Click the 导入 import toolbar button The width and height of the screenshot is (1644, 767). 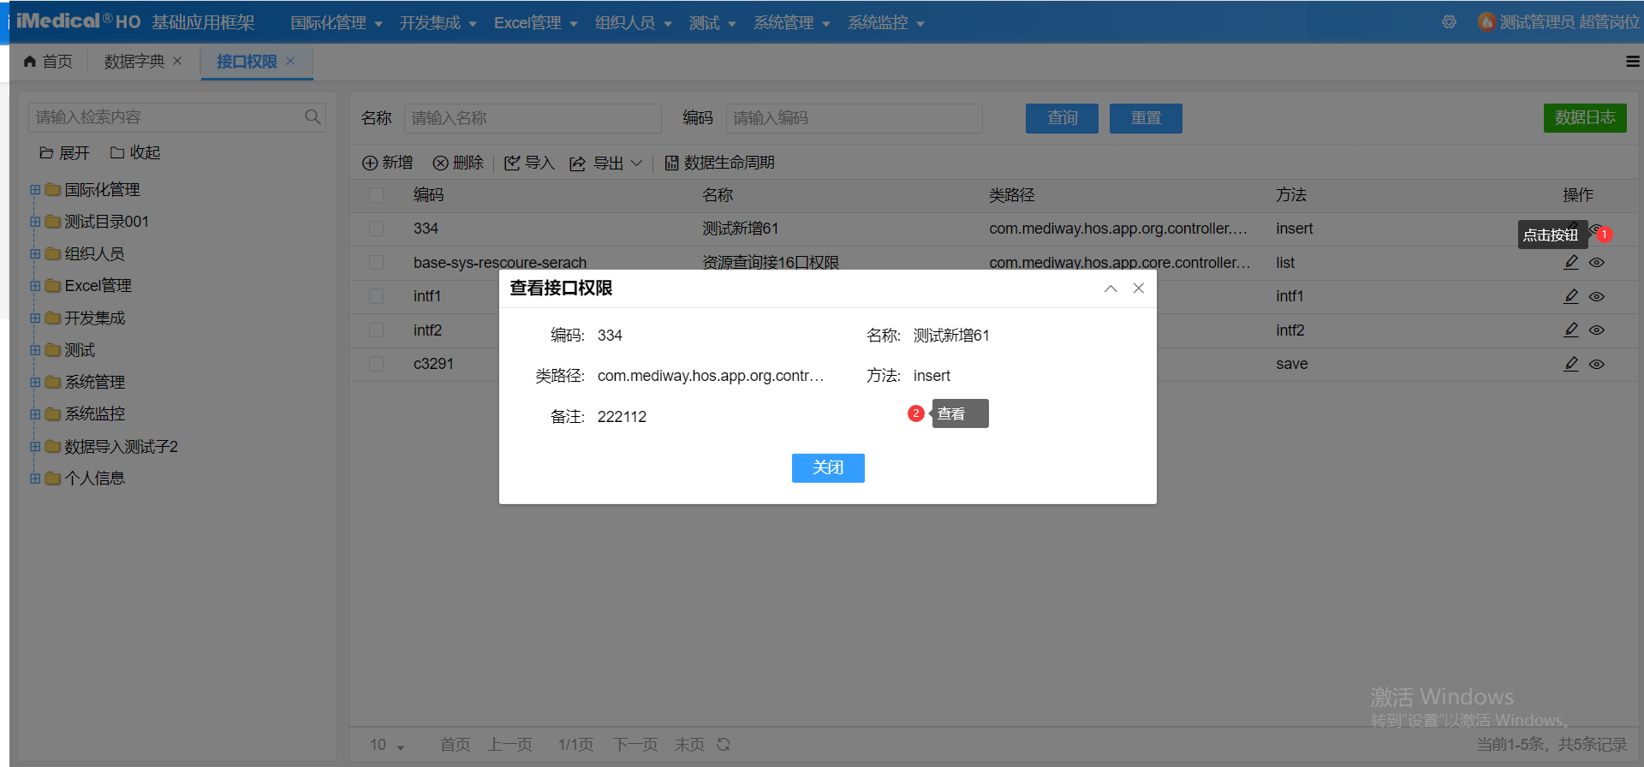[x=529, y=163]
